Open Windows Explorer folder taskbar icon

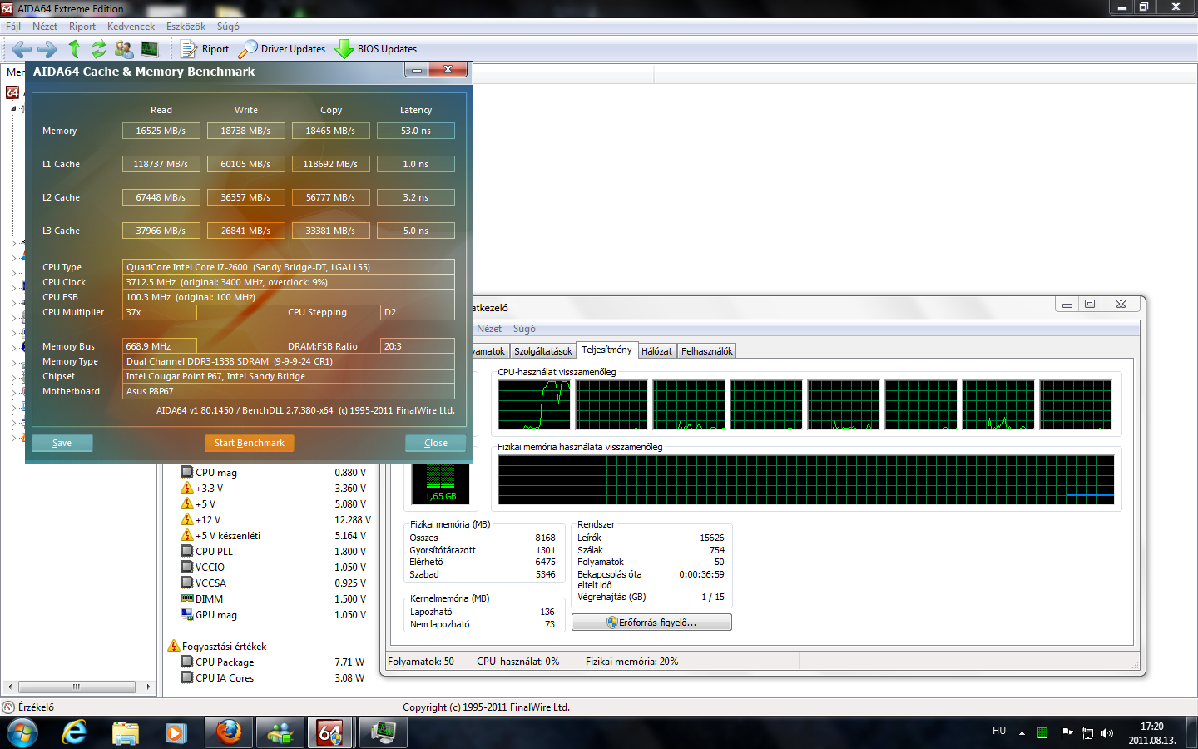tap(126, 733)
